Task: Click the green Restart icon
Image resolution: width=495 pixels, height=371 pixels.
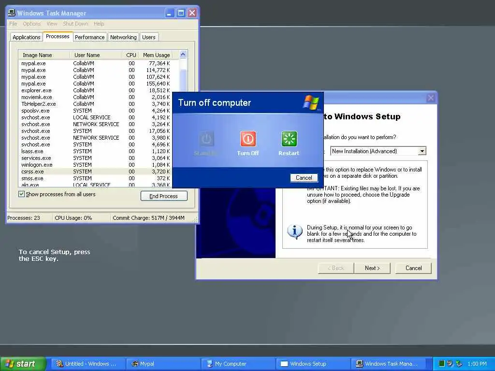Action: pyautogui.click(x=289, y=139)
